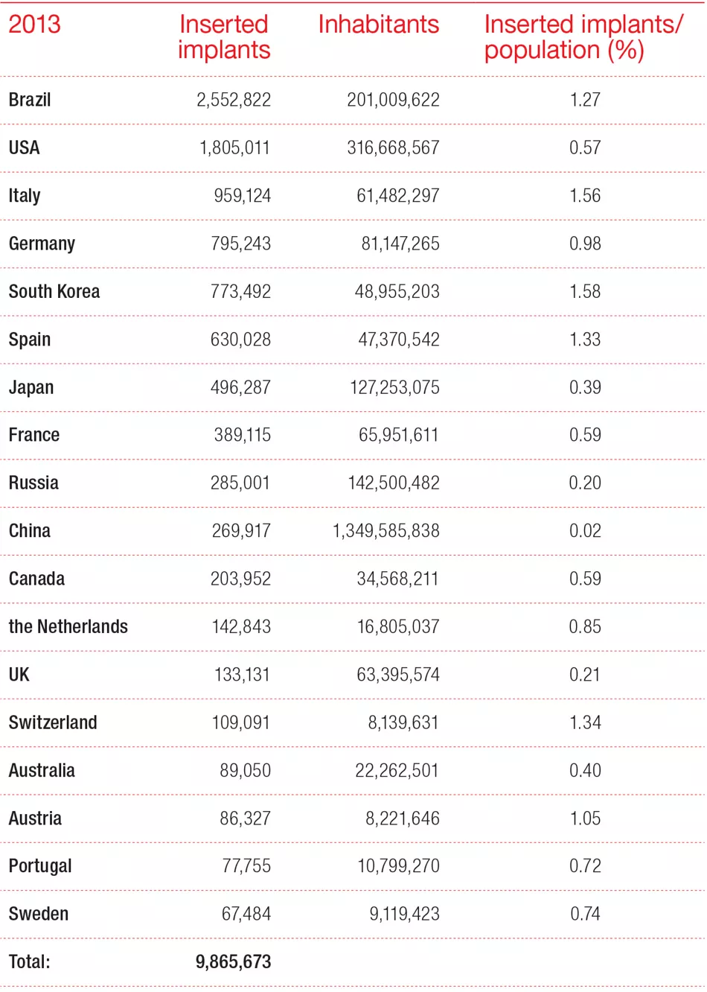707x992 pixels.
Task: Select Germany's percentage value 0.98
Action: tap(585, 244)
